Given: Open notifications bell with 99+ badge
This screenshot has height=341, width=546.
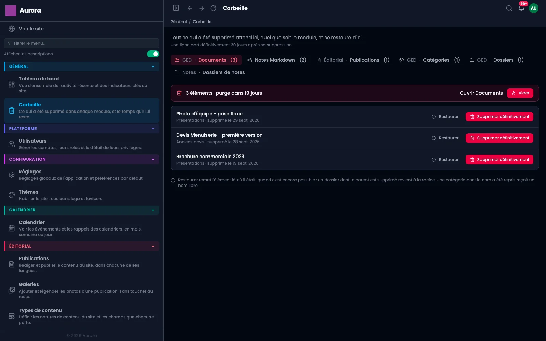Looking at the screenshot, I should (521, 8).
